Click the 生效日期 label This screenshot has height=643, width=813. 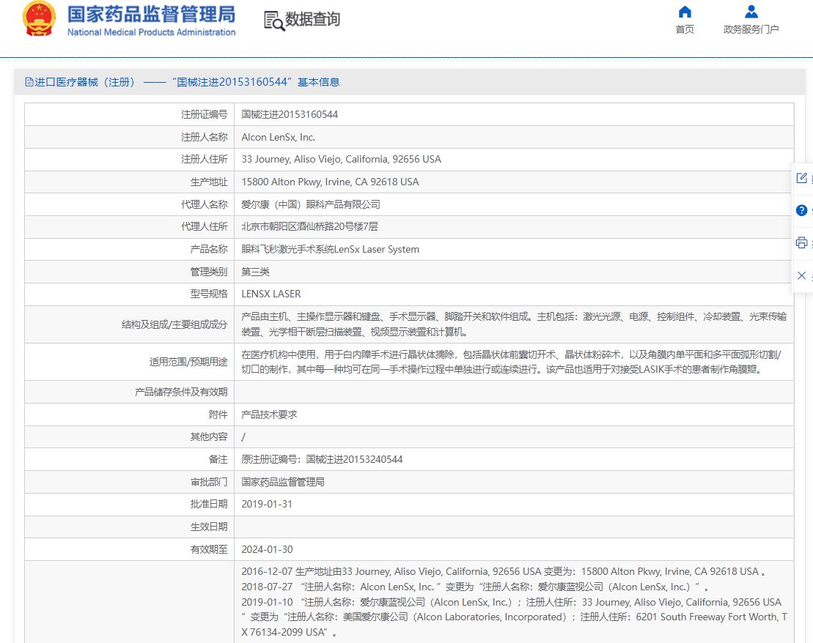(209, 527)
